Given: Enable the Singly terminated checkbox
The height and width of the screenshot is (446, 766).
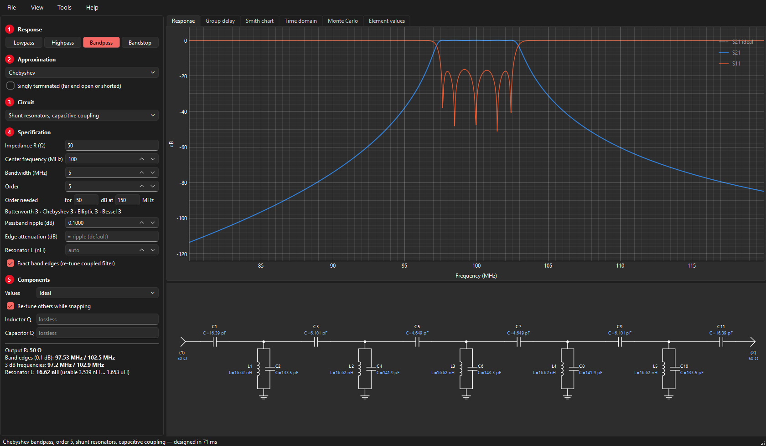Looking at the screenshot, I should coord(10,86).
